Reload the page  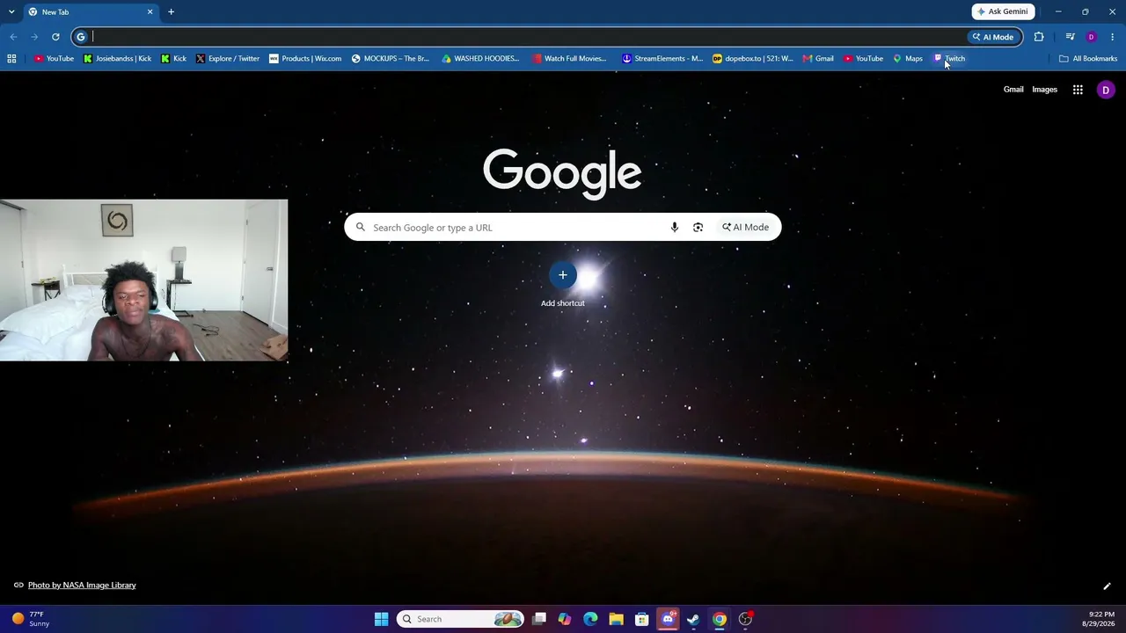[x=55, y=37]
